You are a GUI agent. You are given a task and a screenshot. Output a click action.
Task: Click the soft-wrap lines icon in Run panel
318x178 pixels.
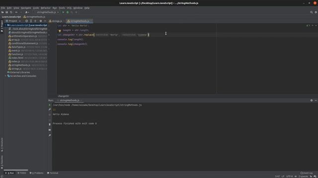(50, 130)
